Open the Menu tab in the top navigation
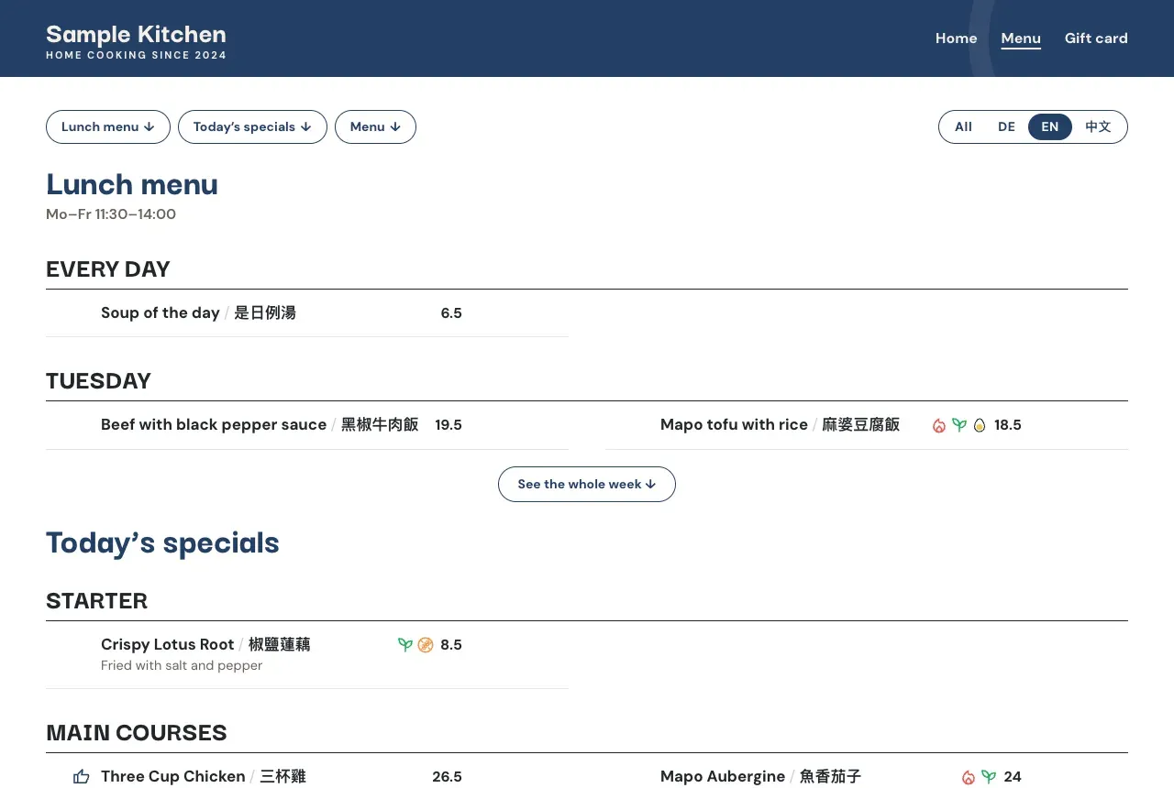 click(1021, 38)
